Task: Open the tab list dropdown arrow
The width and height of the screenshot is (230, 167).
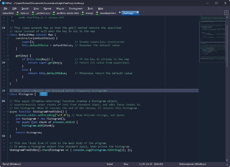Action: tap(227, 13)
